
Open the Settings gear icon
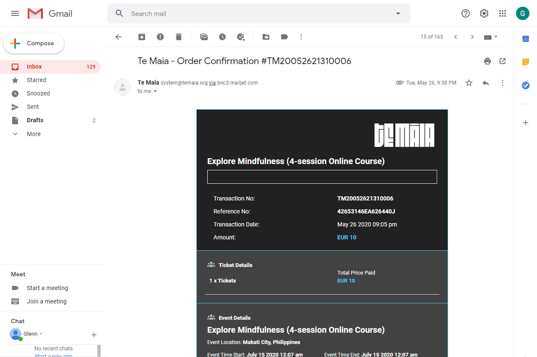(x=484, y=13)
